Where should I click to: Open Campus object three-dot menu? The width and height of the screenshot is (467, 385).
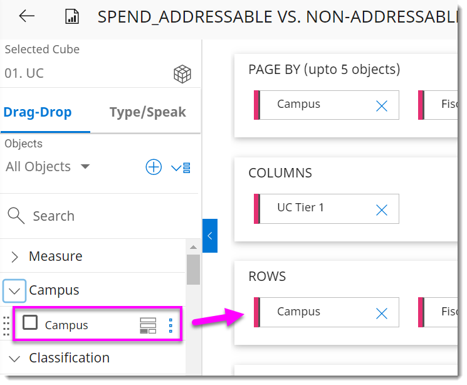(x=170, y=325)
